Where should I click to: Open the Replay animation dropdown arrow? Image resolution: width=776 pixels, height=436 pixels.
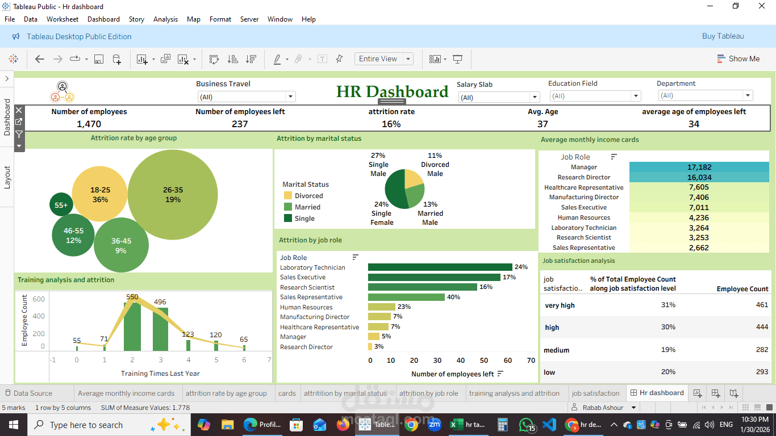86,59
